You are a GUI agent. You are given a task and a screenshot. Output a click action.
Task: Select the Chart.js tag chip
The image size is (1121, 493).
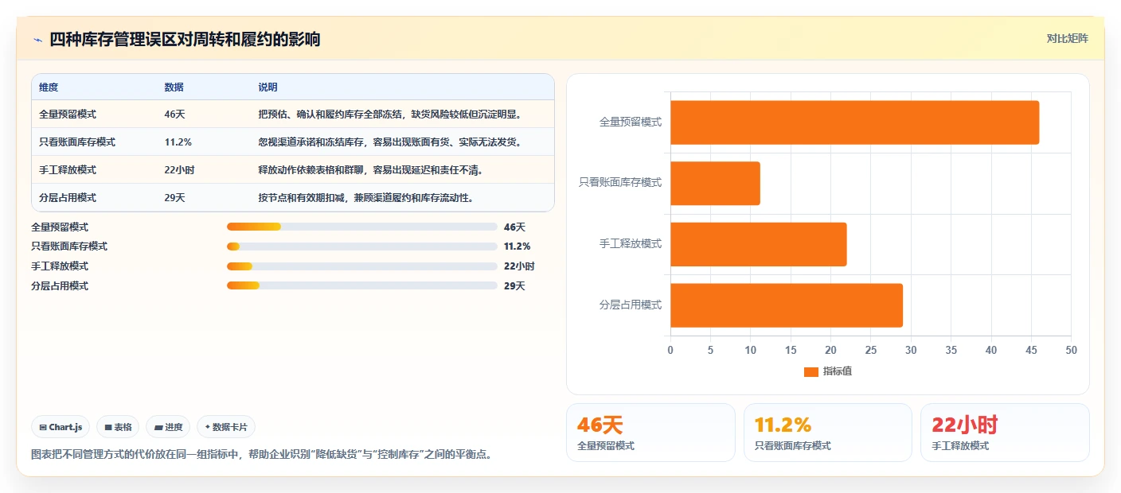pos(61,427)
